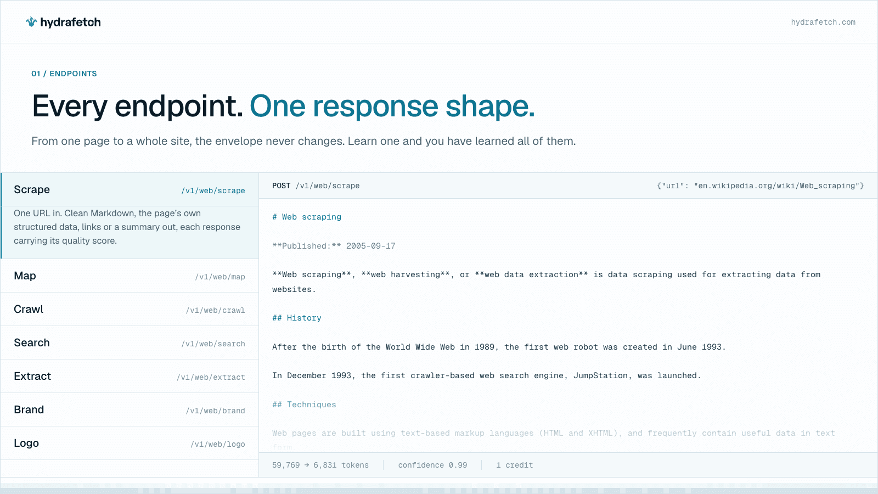Select the Crawl endpoint tab
This screenshot has width=878, height=494.
pos(130,310)
